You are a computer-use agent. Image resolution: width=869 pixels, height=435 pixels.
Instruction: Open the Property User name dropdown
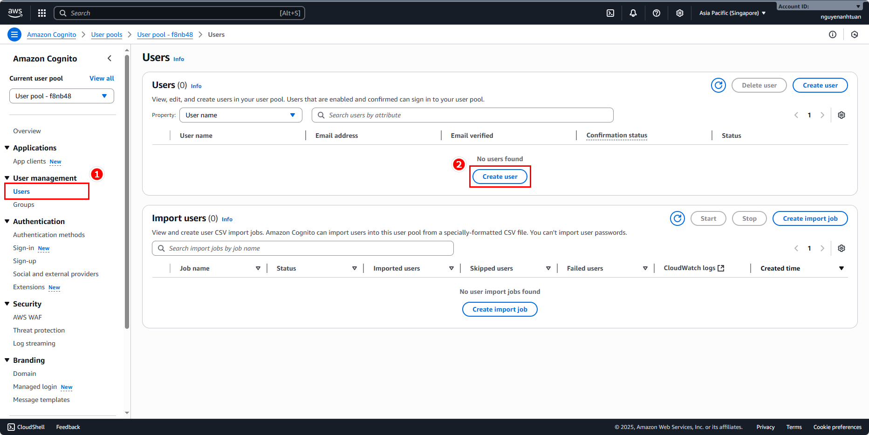pyautogui.click(x=240, y=115)
